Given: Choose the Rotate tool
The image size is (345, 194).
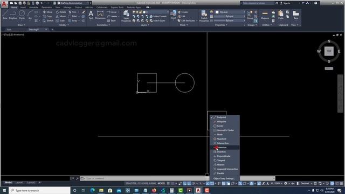Looking at the screenshot, I should pyautogui.click(x=61, y=12).
